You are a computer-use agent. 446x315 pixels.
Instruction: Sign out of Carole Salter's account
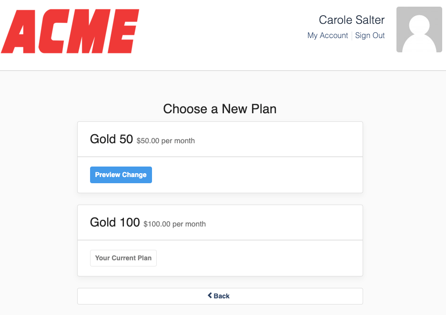point(370,35)
